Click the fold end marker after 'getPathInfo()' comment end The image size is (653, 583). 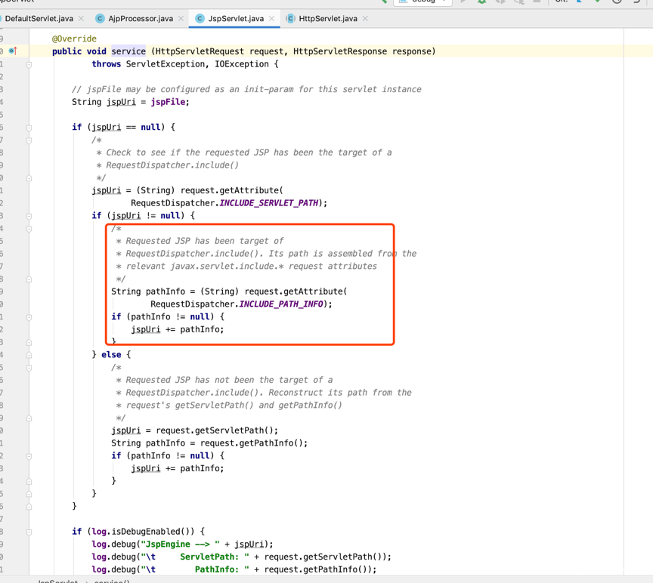click(29, 418)
